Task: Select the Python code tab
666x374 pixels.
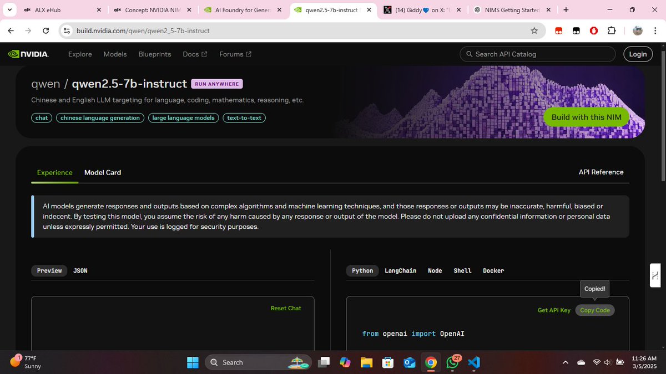Action: tap(362, 270)
